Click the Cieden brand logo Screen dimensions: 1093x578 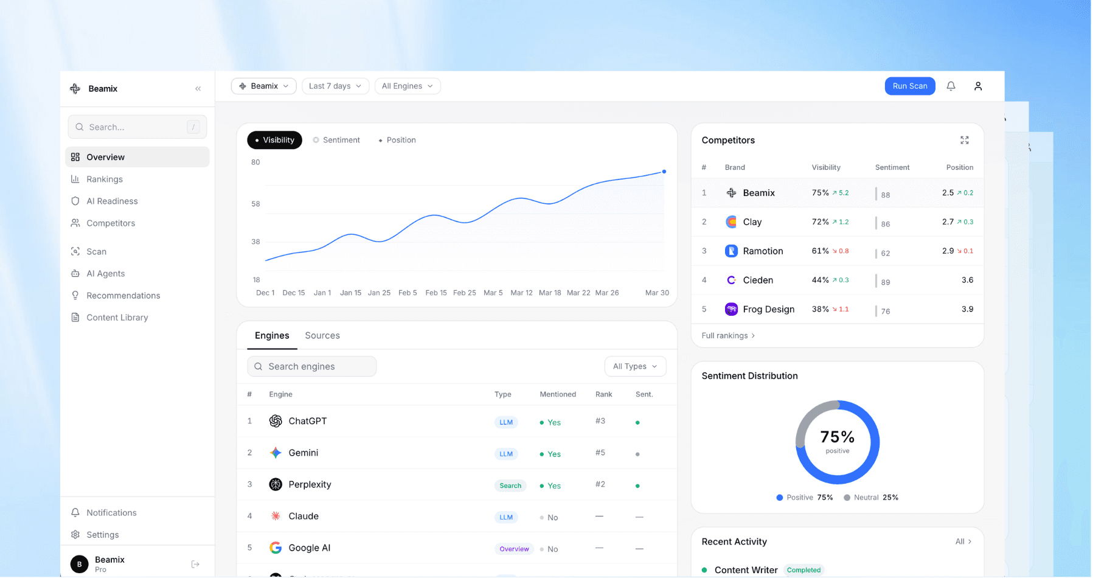732,280
